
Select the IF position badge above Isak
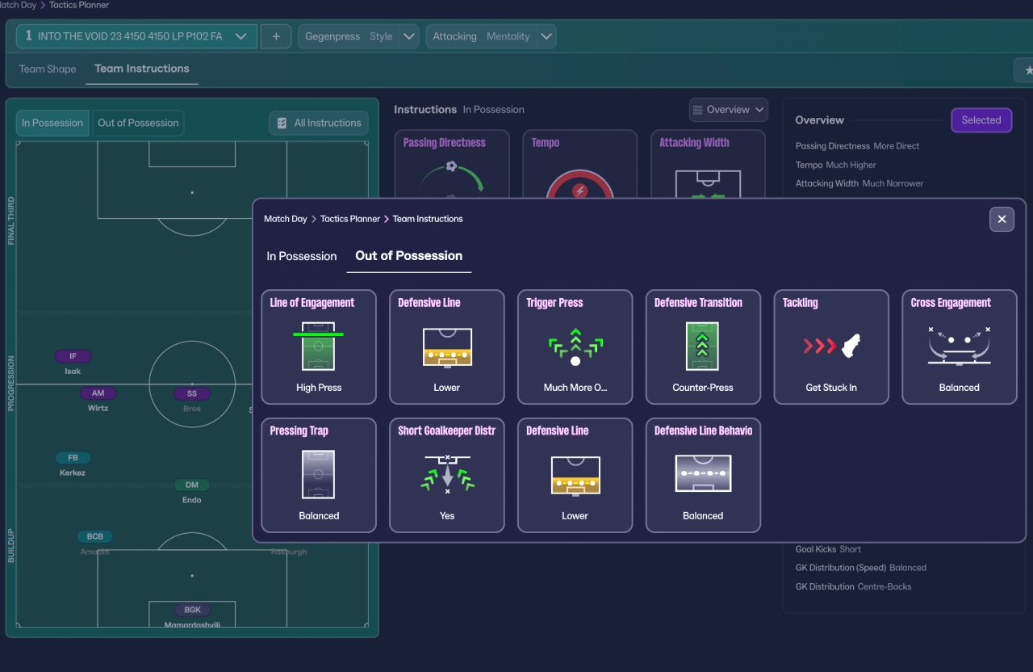[x=73, y=356]
